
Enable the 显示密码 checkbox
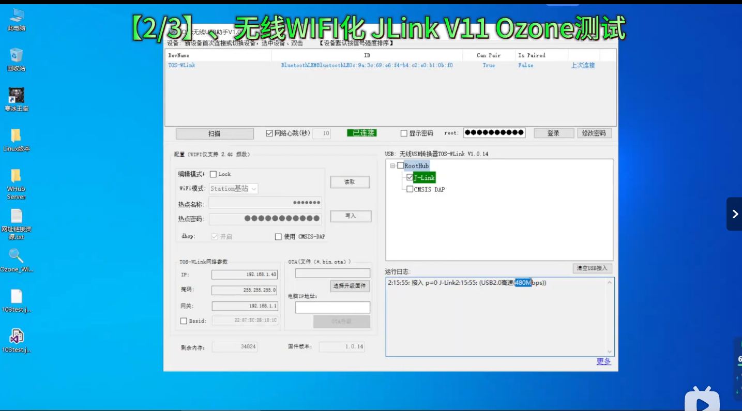point(404,133)
